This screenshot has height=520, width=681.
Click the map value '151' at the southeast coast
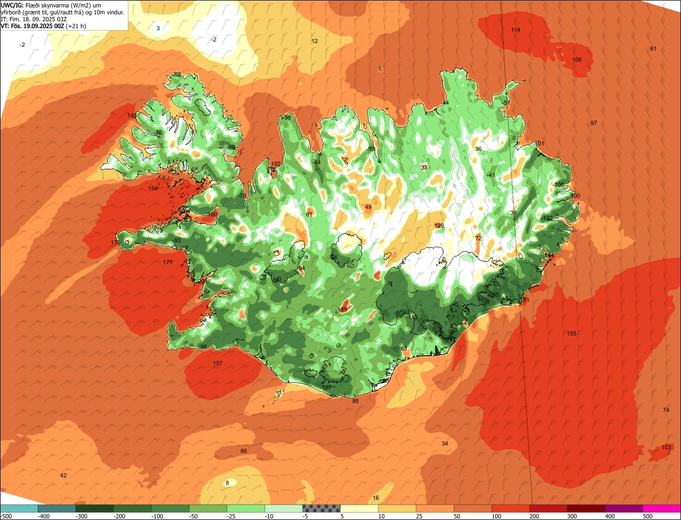coord(525,300)
